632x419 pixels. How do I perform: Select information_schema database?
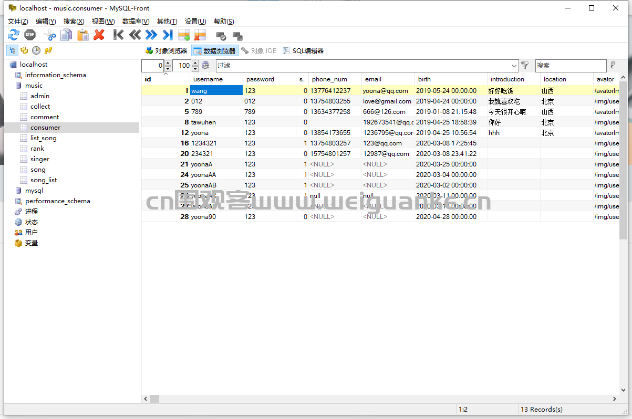coord(55,75)
